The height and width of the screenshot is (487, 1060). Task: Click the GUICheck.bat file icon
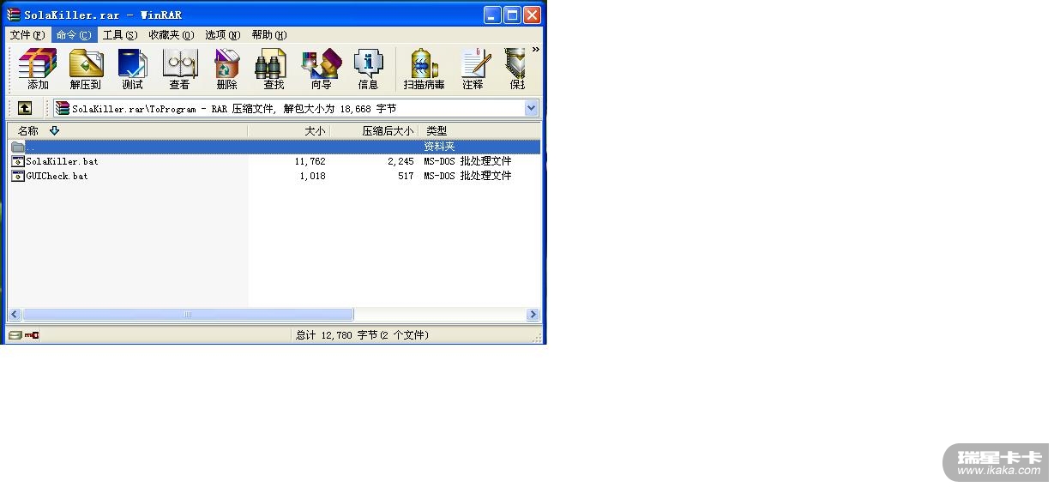click(x=18, y=176)
